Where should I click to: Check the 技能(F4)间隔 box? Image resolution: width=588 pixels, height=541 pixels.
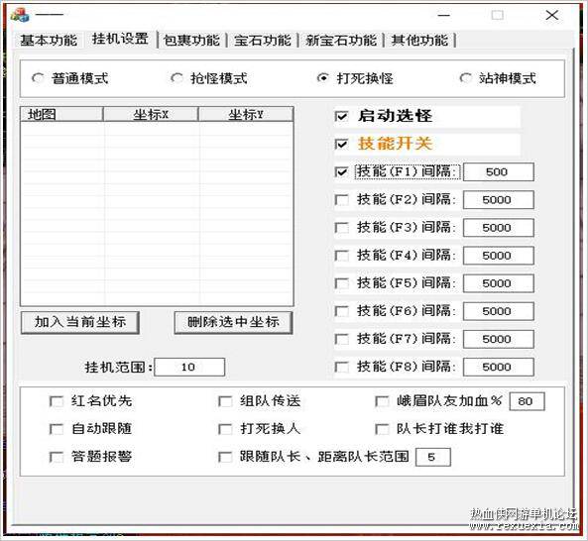point(341,256)
